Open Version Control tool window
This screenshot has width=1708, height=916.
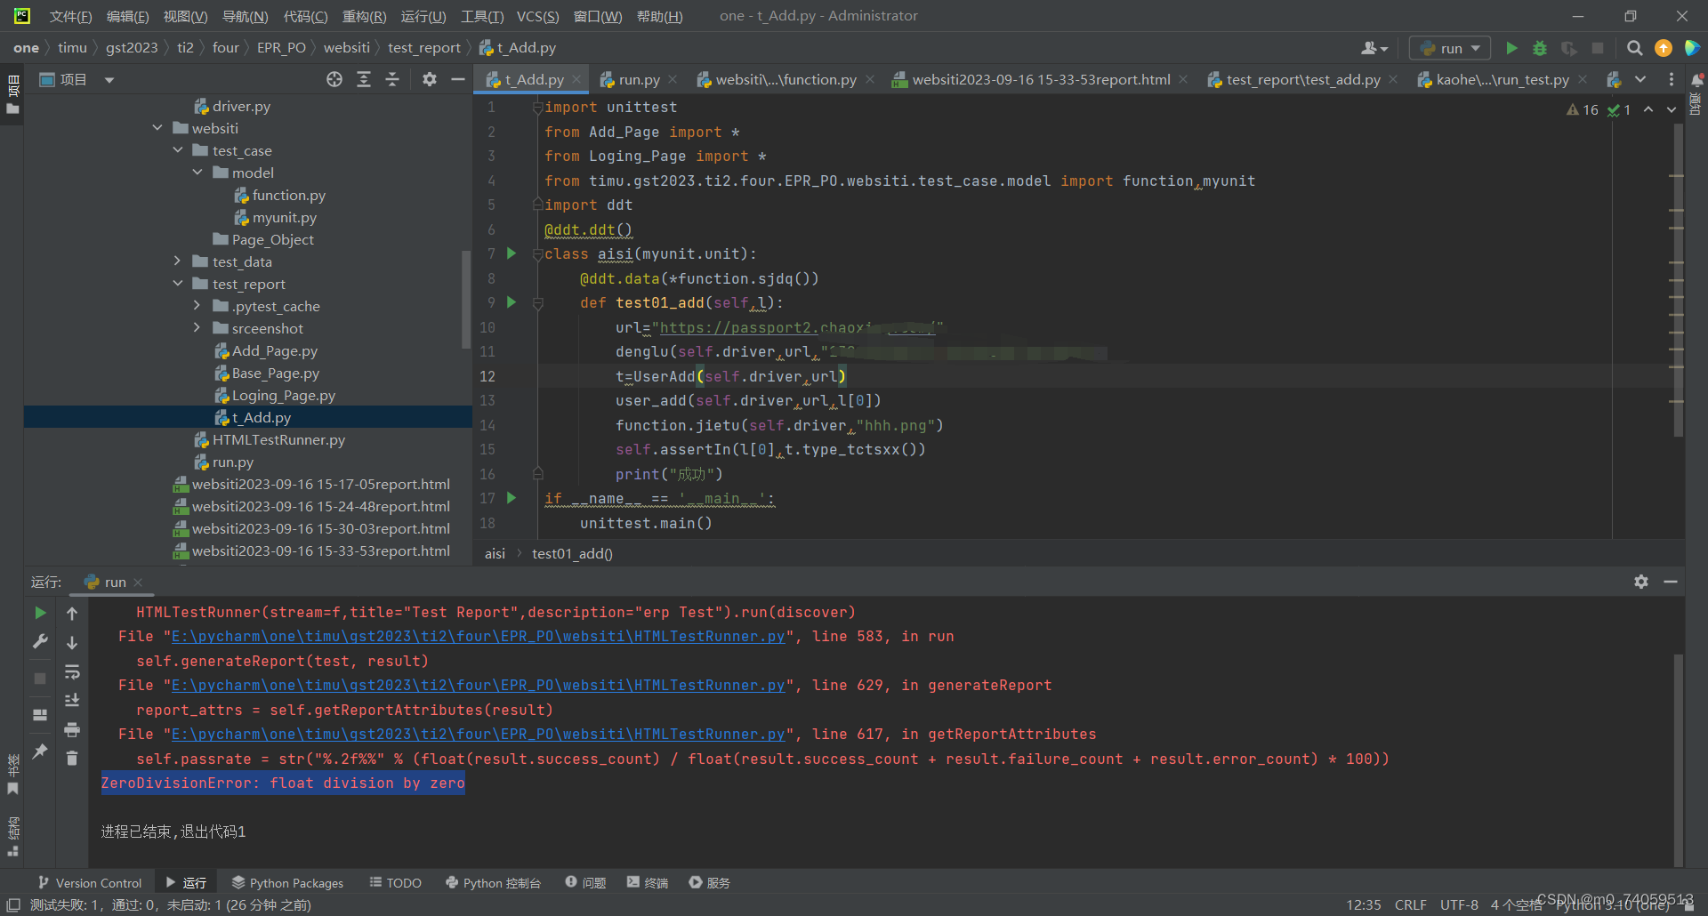90,883
